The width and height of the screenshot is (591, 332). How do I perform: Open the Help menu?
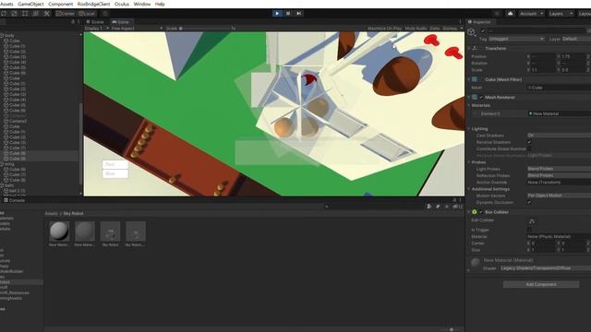160,4
